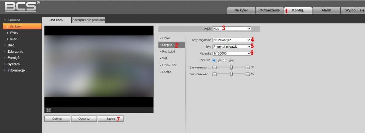Select 3D NR Wył radio button
Image resolution: width=365 pixels, height=133 pixels.
[x=225, y=60]
